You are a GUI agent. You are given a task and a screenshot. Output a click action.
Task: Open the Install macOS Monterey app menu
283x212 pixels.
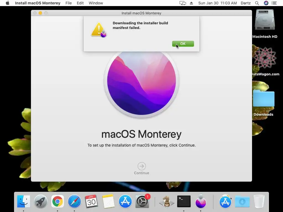click(x=38, y=3)
